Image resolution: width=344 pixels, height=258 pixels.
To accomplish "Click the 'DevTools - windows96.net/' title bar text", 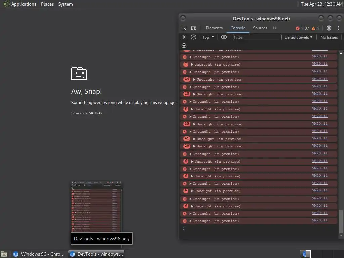I will pyautogui.click(x=261, y=19).
